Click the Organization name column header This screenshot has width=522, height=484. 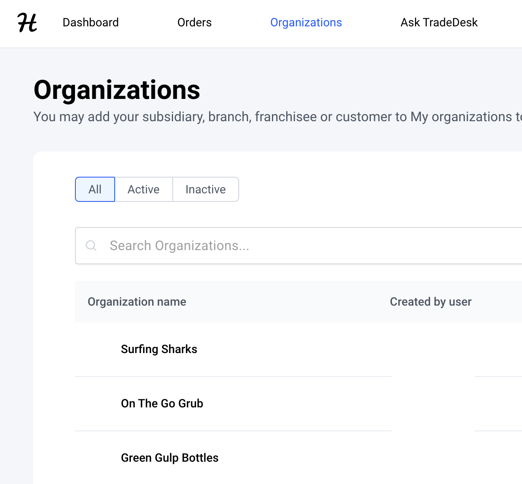click(137, 302)
